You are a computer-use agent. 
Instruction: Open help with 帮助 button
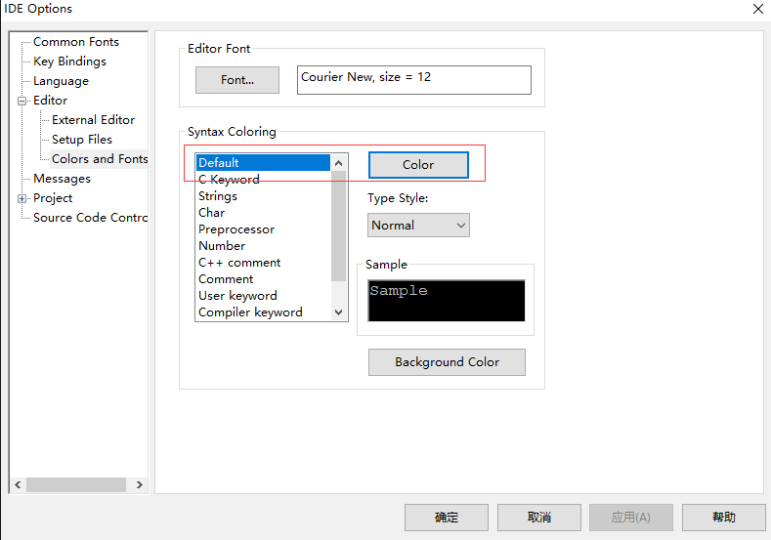pyautogui.click(x=724, y=518)
